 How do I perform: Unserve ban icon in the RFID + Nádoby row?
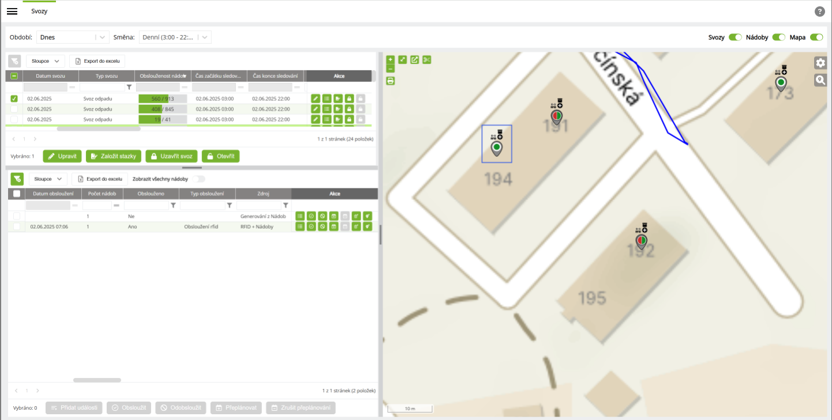pos(323,227)
